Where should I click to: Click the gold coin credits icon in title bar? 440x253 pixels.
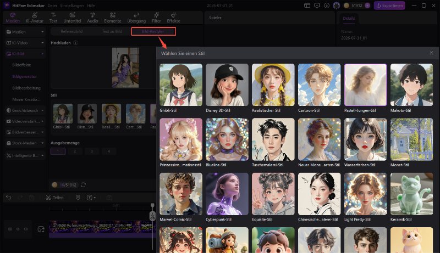(x=346, y=5)
